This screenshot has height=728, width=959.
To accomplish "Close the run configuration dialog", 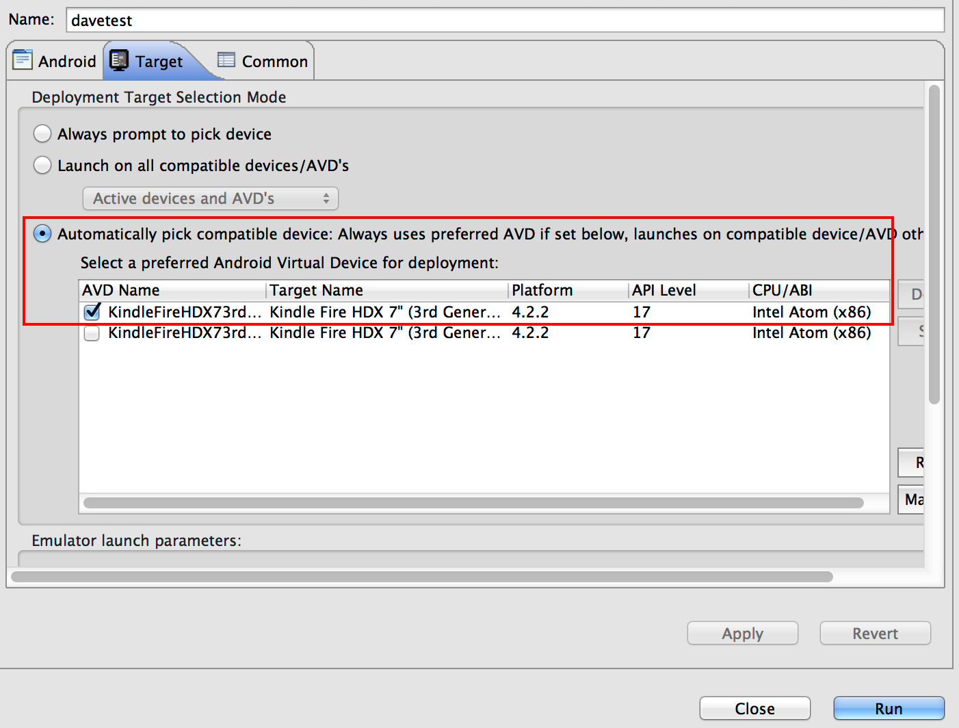I will click(755, 709).
